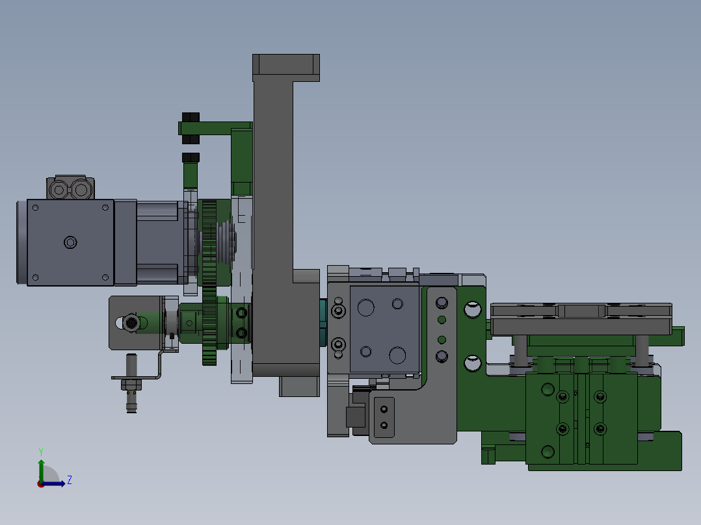The width and height of the screenshot is (701, 525).
Task: Select the second black bolt head below
Action: click(190, 157)
